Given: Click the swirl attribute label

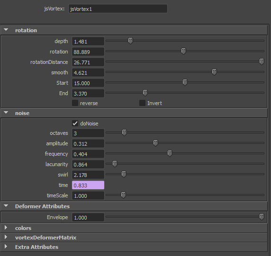Looking at the screenshot, I should 63,175.
